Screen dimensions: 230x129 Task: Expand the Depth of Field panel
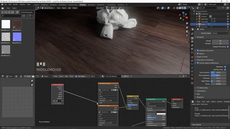(202, 57)
